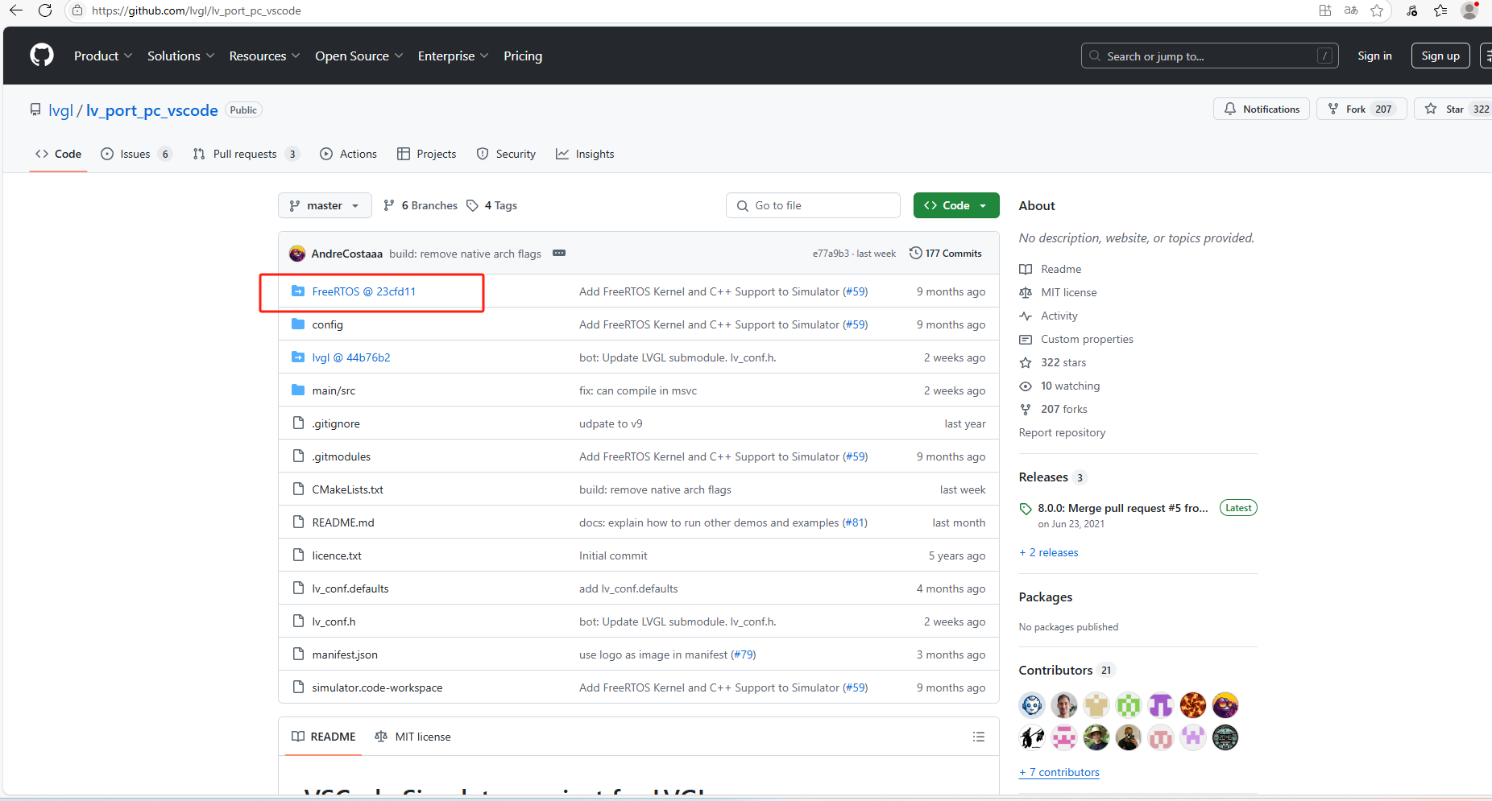View 6 Branches link
This screenshot has height=801, width=1492.
[x=421, y=205]
